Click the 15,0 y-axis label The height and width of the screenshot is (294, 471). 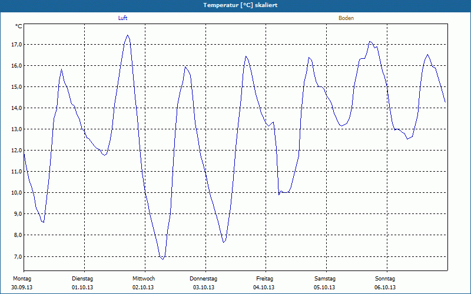pyautogui.click(x=16, y=87)
